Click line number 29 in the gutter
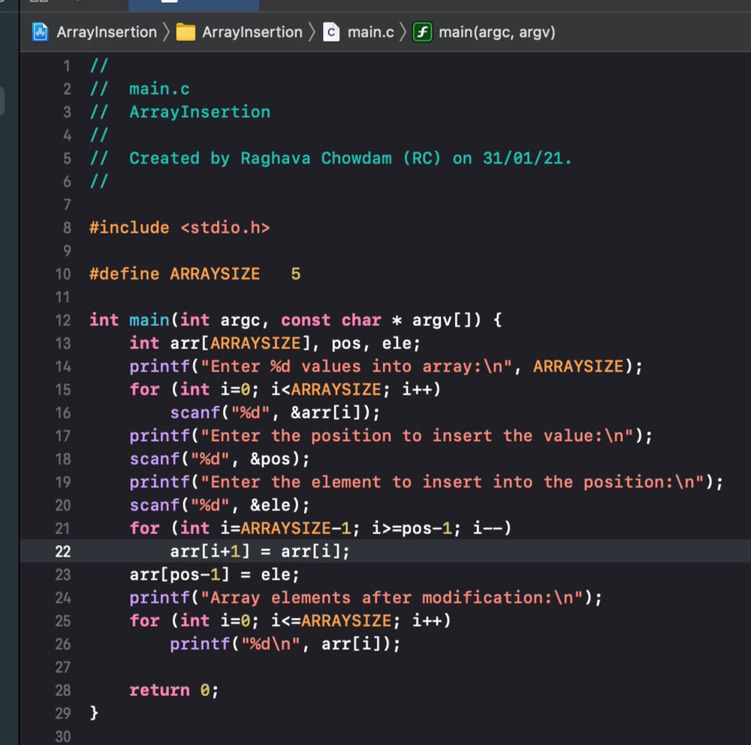Screen dimensions: 751x745 point(63,713)
